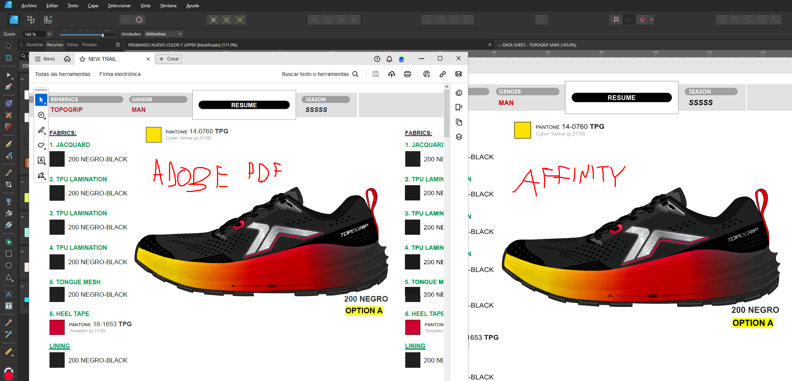Open Acrobat notifications bell
The image size is (792, 381).
click(389, 59)
